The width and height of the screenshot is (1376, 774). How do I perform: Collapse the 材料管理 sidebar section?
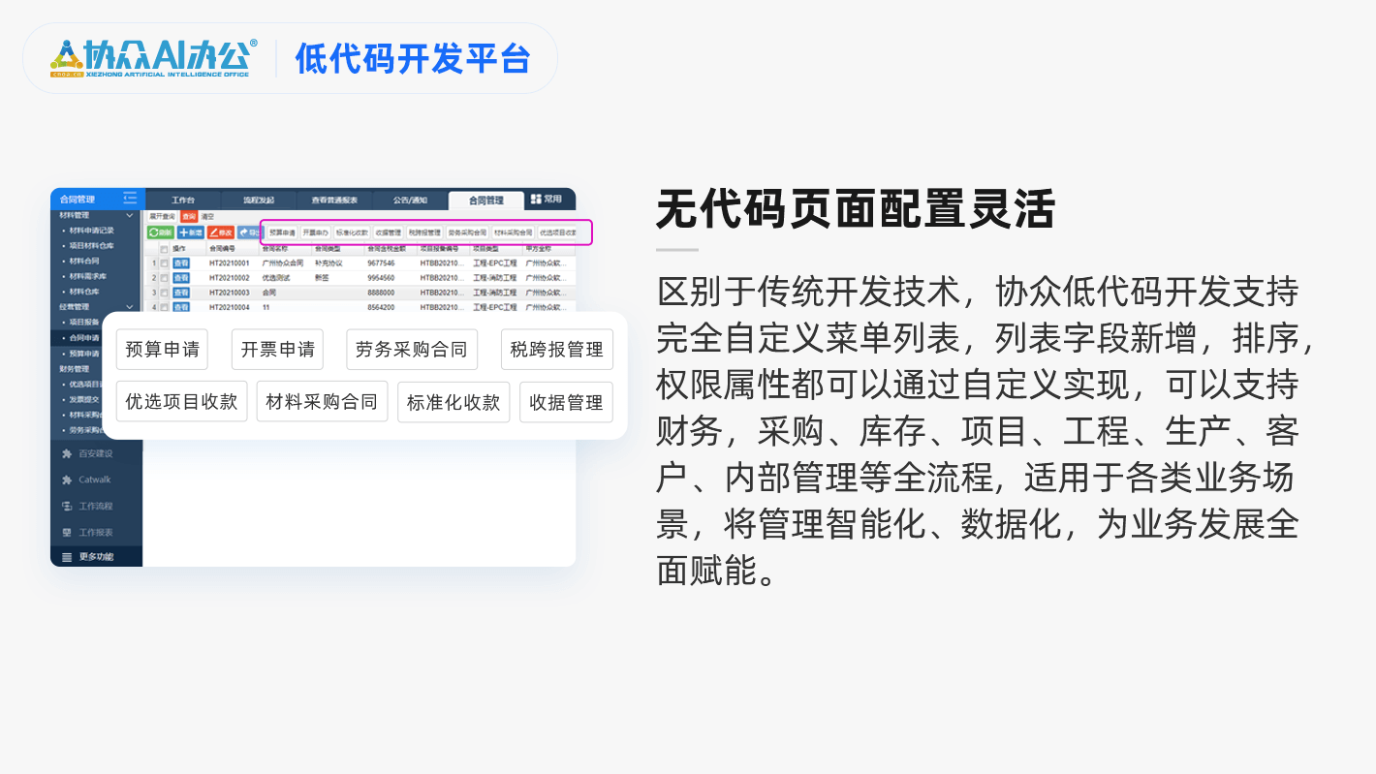[x=130, y=215]
